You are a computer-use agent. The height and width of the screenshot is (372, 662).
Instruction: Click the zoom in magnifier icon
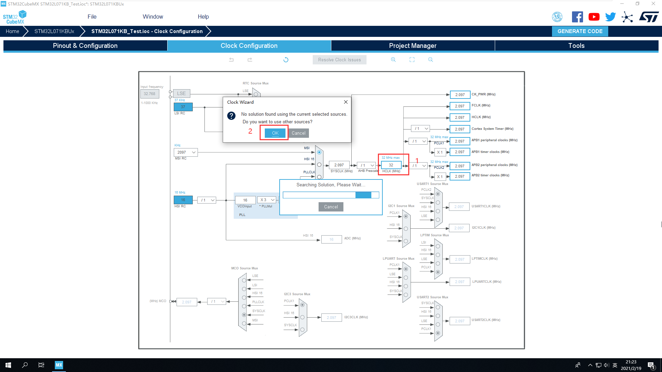[393, 59]
